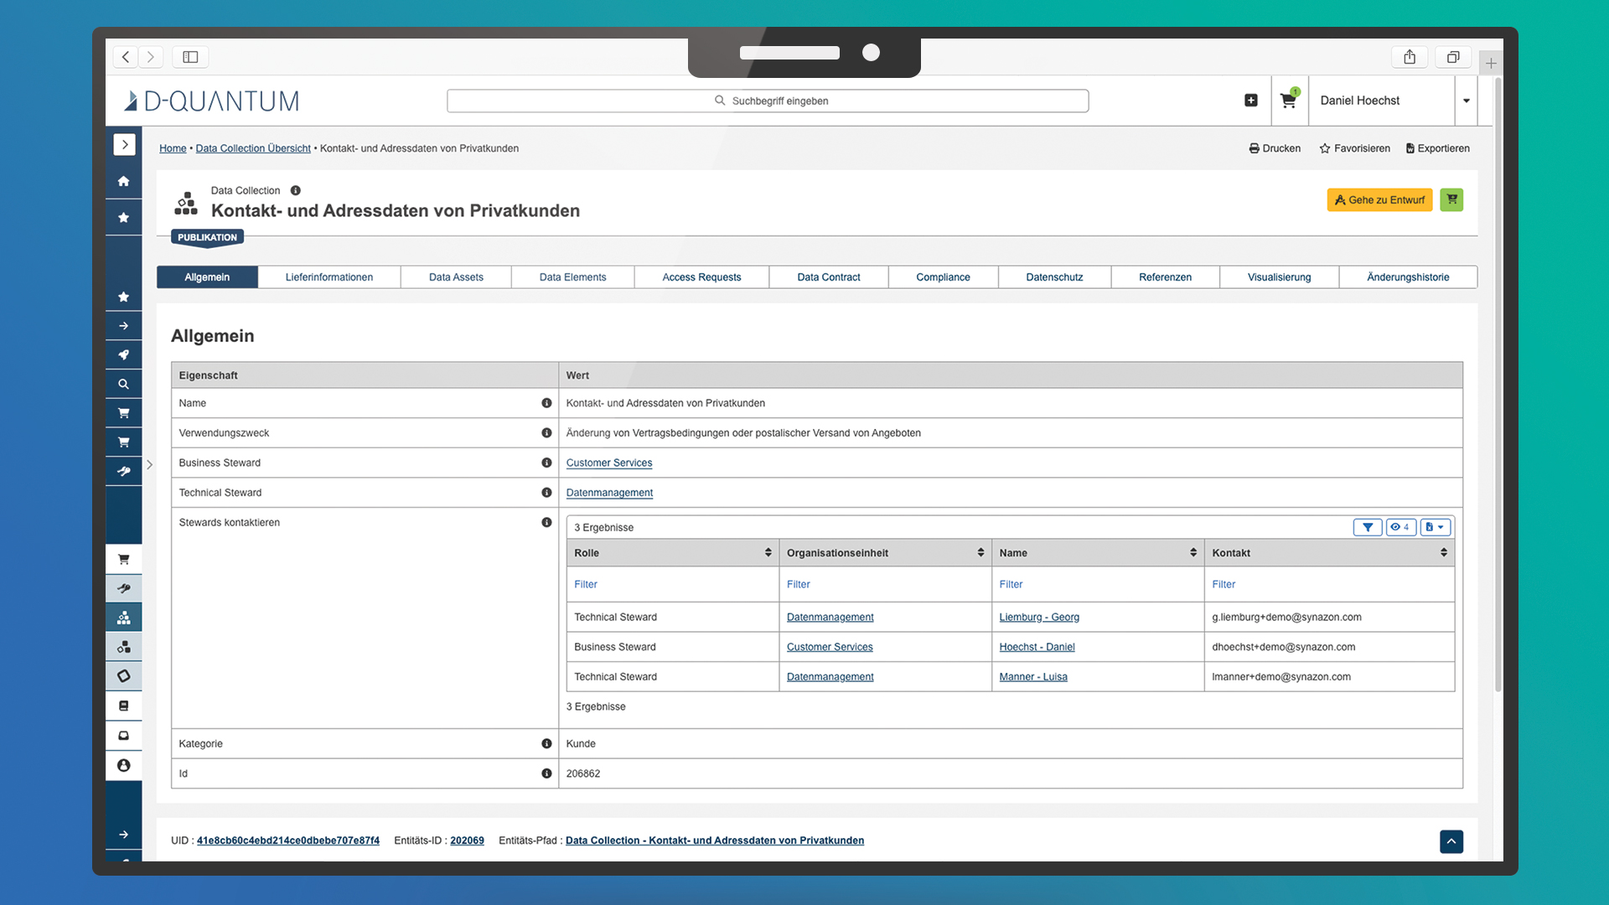
Task: Expand the left navigation sidebar chevron
Action: tap(124, 145)
